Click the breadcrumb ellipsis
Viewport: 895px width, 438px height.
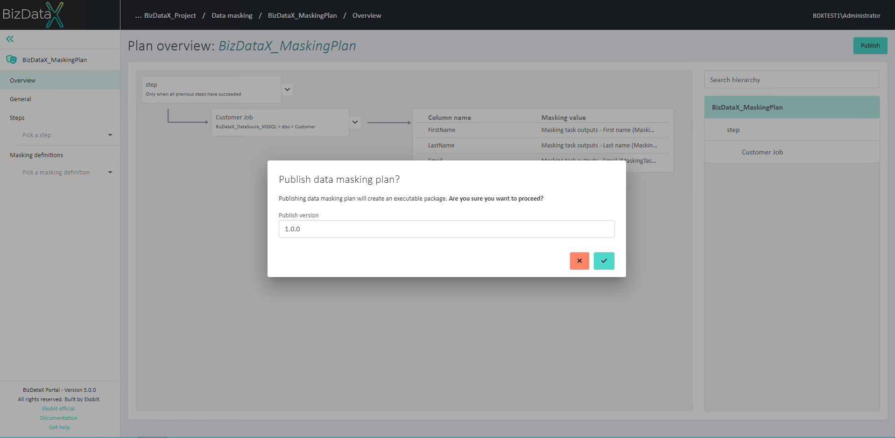click(138, 15)
